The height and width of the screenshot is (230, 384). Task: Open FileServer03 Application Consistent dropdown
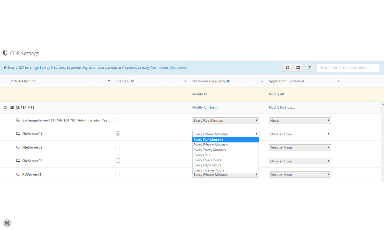coord(300,161)
